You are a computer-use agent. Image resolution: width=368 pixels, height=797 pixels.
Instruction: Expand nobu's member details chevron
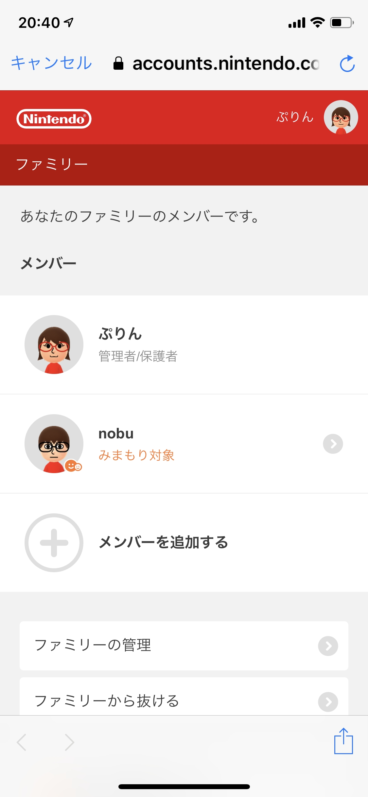click(x=333, y=444)
